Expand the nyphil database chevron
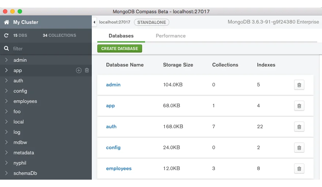The width and height of the screenshot is (322, 187). tap(6, 163)
